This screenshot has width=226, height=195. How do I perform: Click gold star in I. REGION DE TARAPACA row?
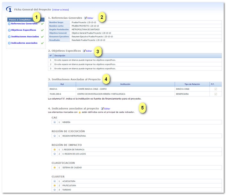click(x=55, y=150)
